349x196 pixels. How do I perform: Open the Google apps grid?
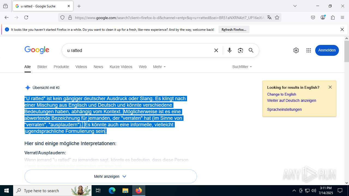(x=309, y=50)
